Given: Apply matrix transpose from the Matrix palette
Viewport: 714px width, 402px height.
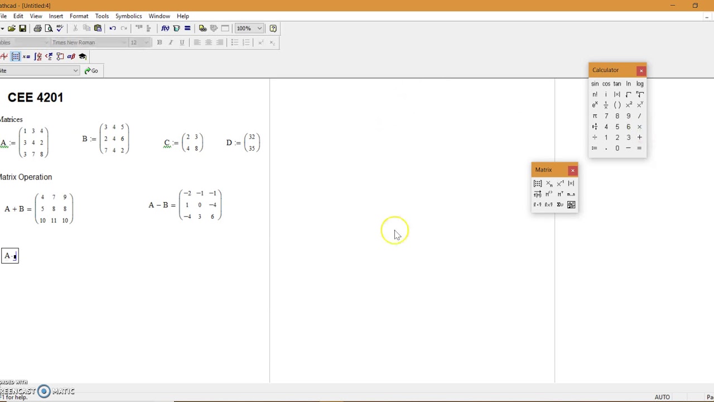Looking at the screenshot, I should 560,194.
